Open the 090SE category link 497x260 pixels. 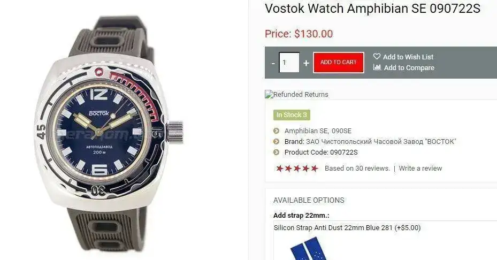tap(341, 131)
